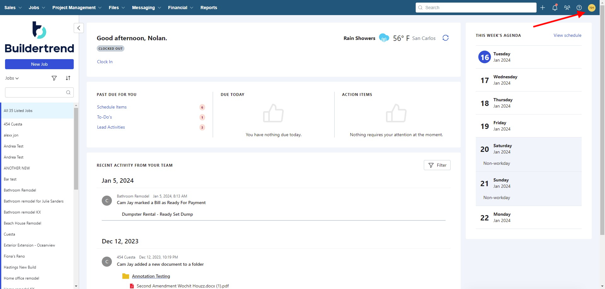Click the Buildertrend logo
Viewport: 605px width, 289px height.
pos(39,37)
